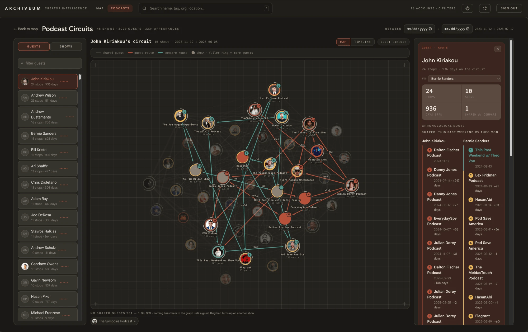Open the compare guest dropdown Bernie Sanders
528x332 pixels.
tap(464, 79)
